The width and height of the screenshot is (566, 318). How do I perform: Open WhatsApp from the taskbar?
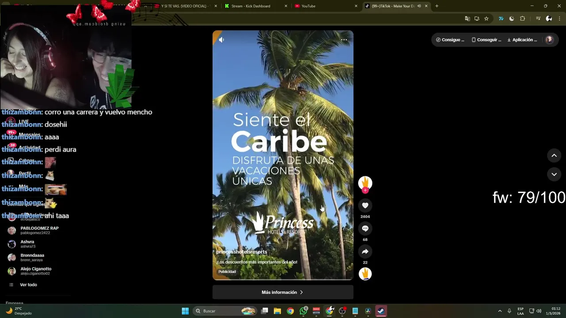click(x=303, y=311)
